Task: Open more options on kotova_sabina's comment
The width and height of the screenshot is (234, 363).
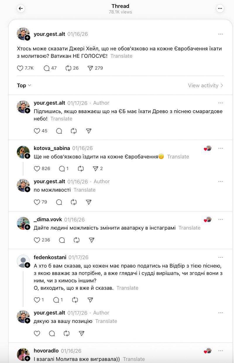Action: 221,148
